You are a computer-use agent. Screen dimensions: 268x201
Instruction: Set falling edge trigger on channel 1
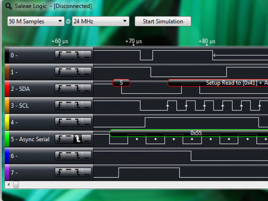click(77, 72)
